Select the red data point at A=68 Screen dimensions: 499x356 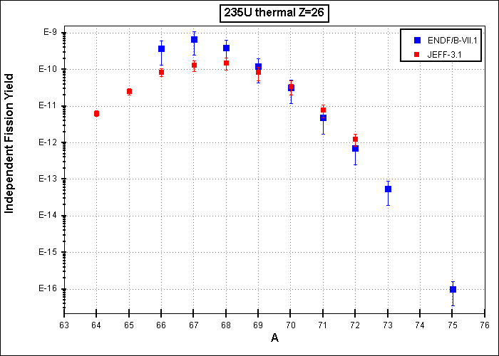[226, 63]
